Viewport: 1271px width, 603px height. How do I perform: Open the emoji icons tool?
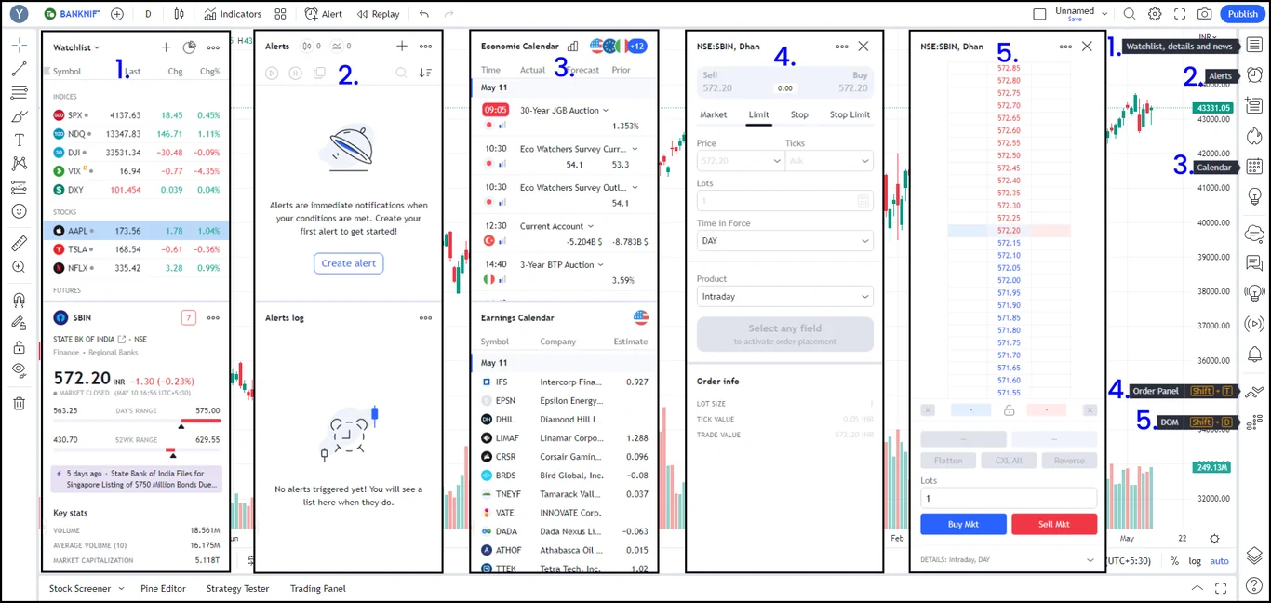pyautogui.click(x=19, y=211)
